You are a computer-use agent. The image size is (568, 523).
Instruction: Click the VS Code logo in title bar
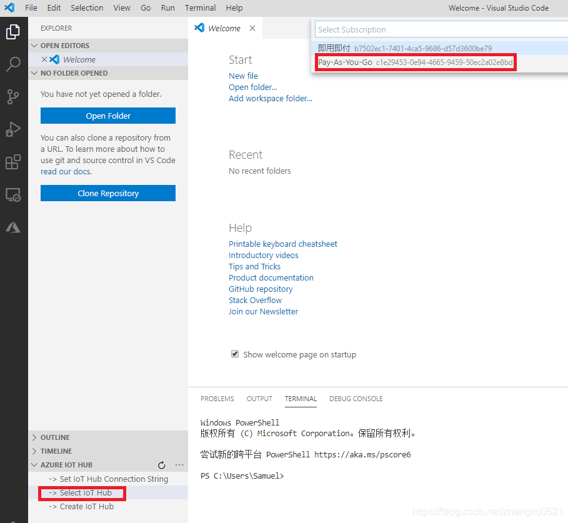tap(9, 7)
